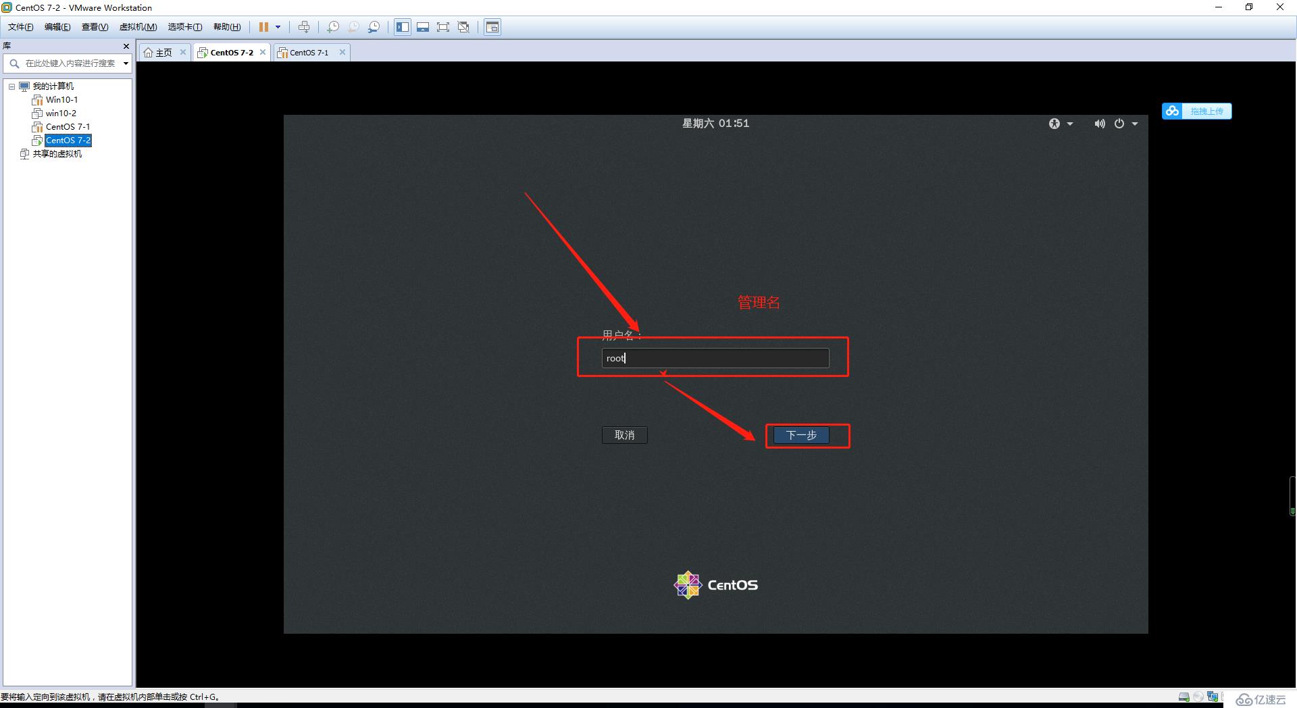
Task: Toggle the console view toolbar icon
Action: click(492, 27)
